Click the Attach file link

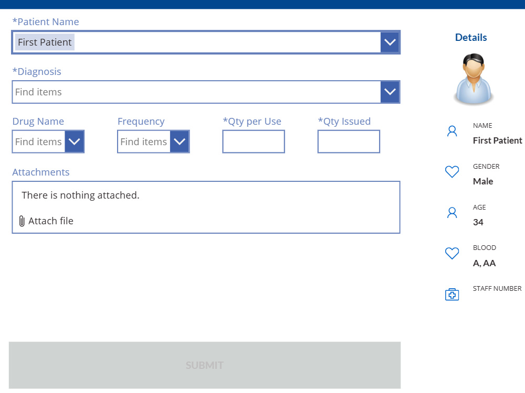coord(50,221)
